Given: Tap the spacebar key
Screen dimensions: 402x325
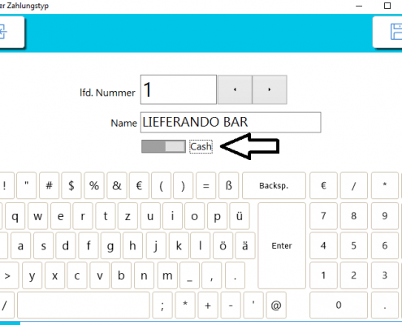Looking at the screenshot, I should tap(84, 305).
